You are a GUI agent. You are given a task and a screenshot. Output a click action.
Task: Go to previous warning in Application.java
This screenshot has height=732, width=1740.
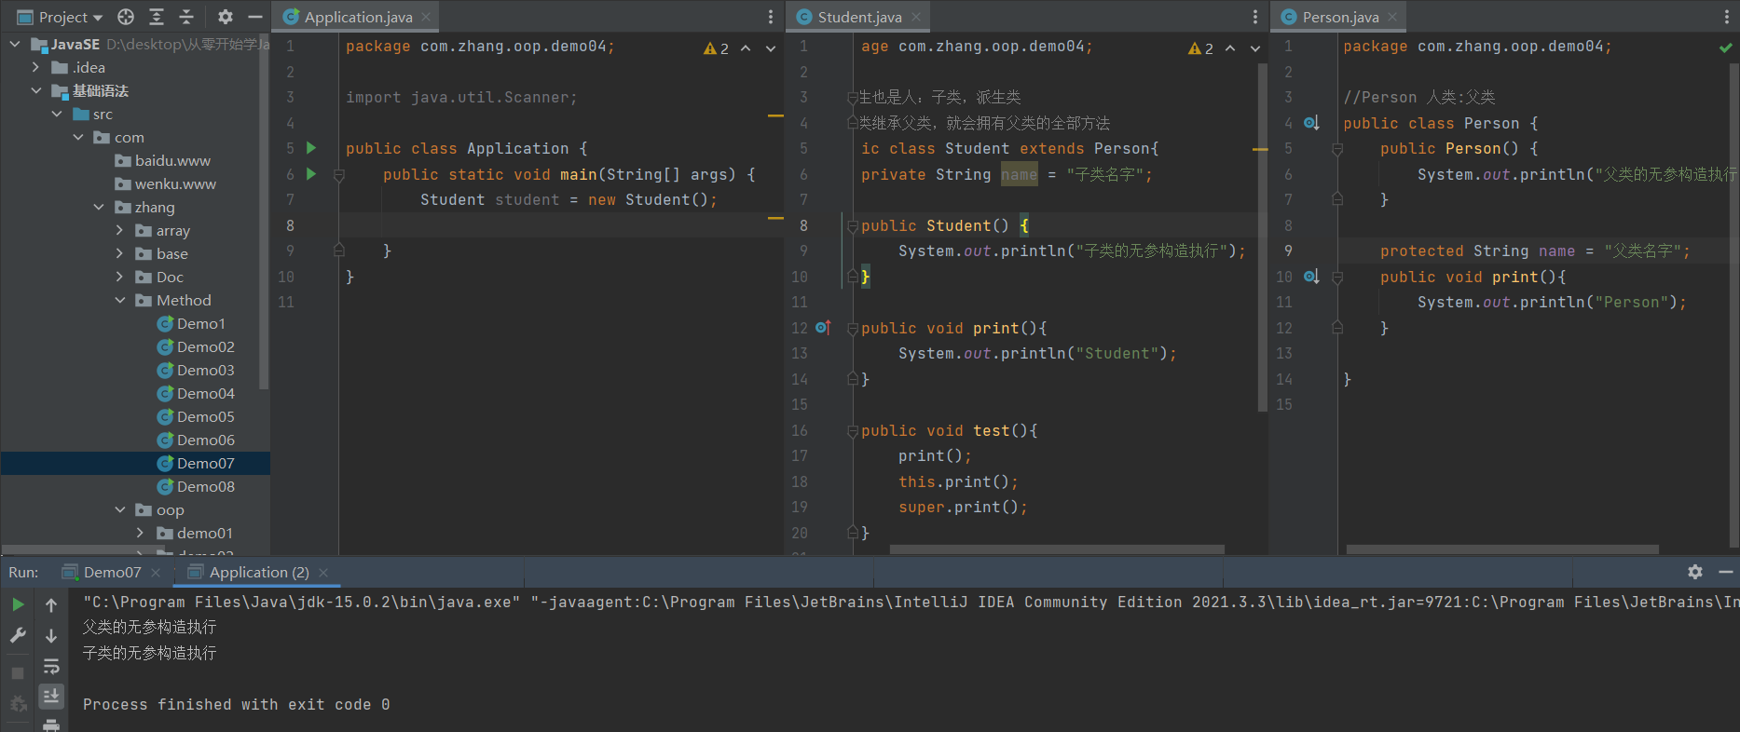coord(746,48)
